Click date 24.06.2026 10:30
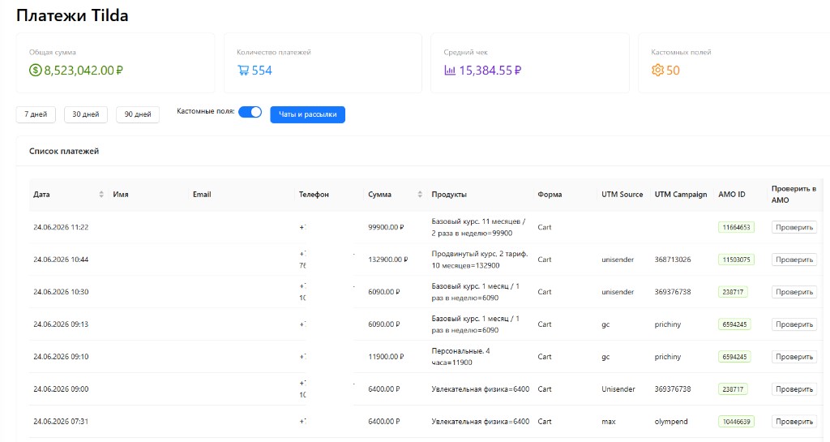The width and height of the screenshot is (830, 442). click(x=61, y=292)
